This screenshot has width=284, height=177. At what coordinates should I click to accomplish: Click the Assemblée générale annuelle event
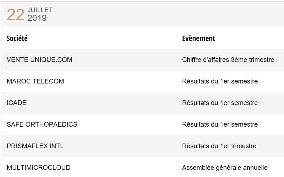click(x=225, y=168)
